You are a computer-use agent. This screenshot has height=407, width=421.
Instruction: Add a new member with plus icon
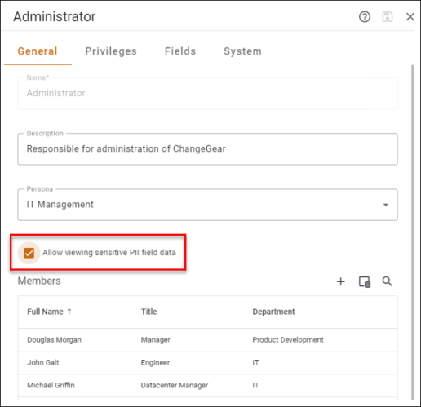point(340,281)
